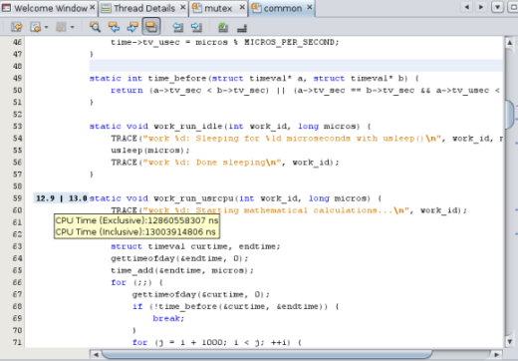Click the Find Selection magnifier icon
This screenshot has height=361, width=518.
click(95, 27)
